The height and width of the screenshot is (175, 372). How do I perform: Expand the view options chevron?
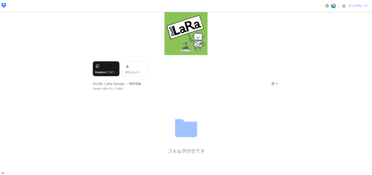pos(277,84)
